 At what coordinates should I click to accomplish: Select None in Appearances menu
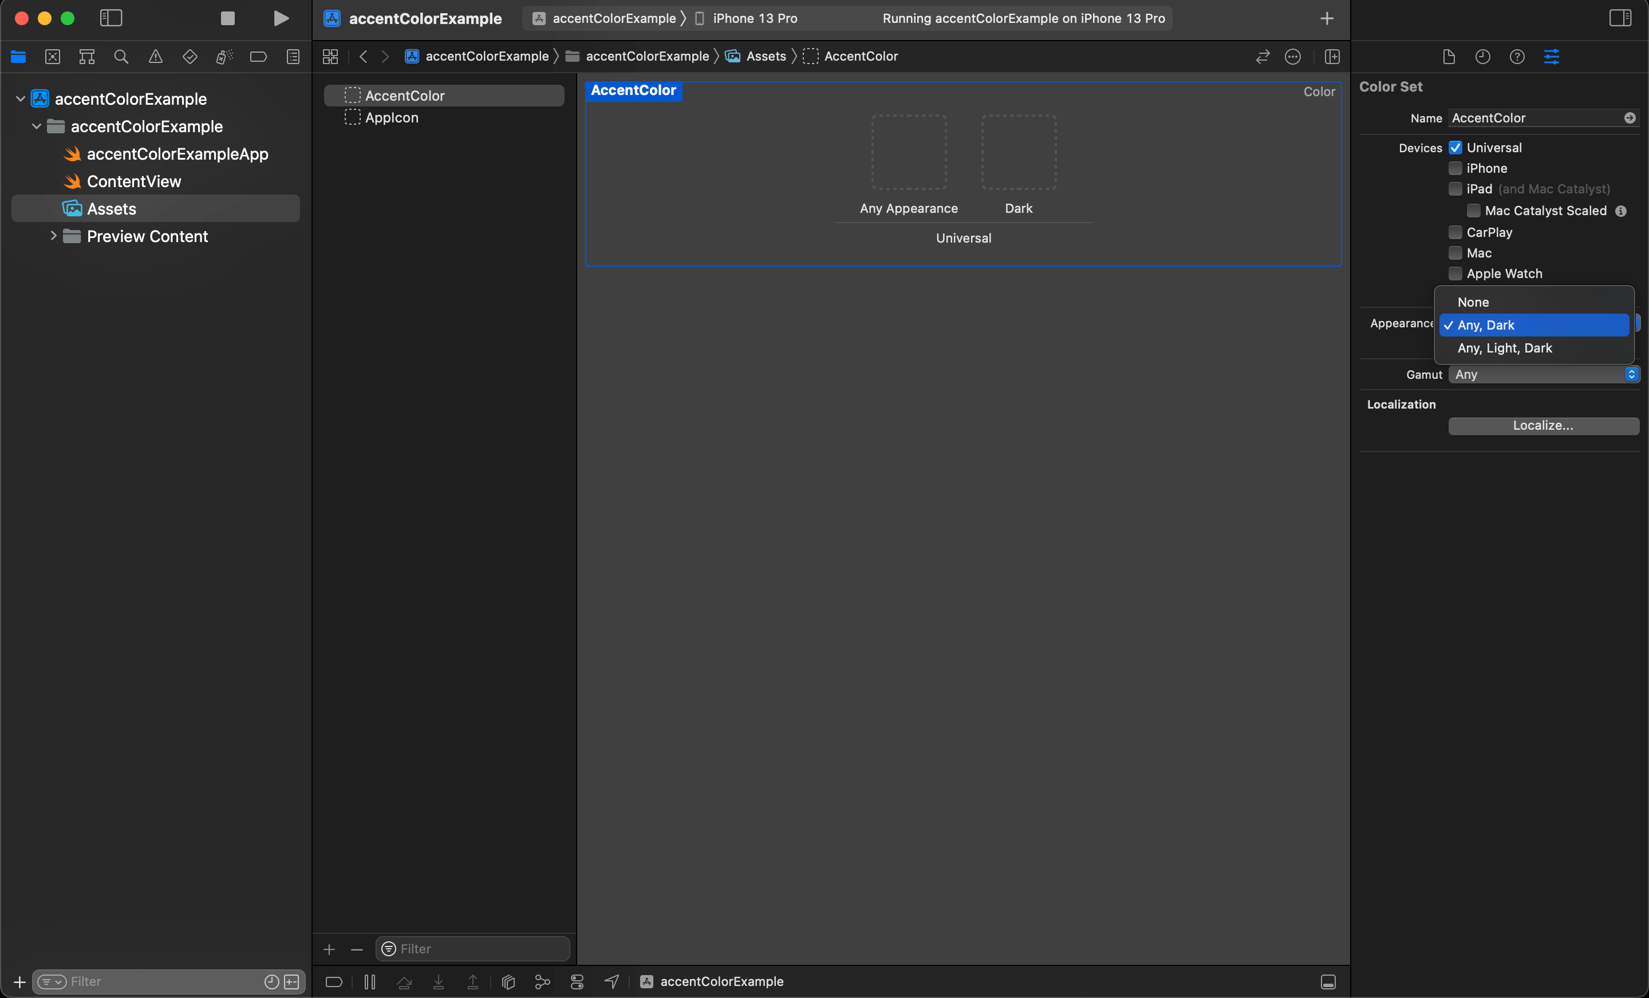tap(1473, 302)
